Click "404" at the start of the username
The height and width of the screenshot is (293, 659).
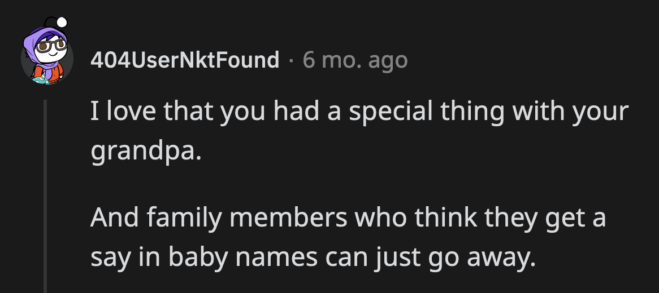[106, 60]
